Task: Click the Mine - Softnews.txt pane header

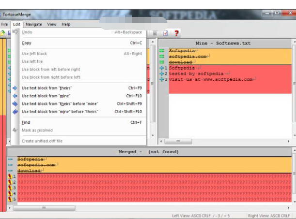Action: 225,44
